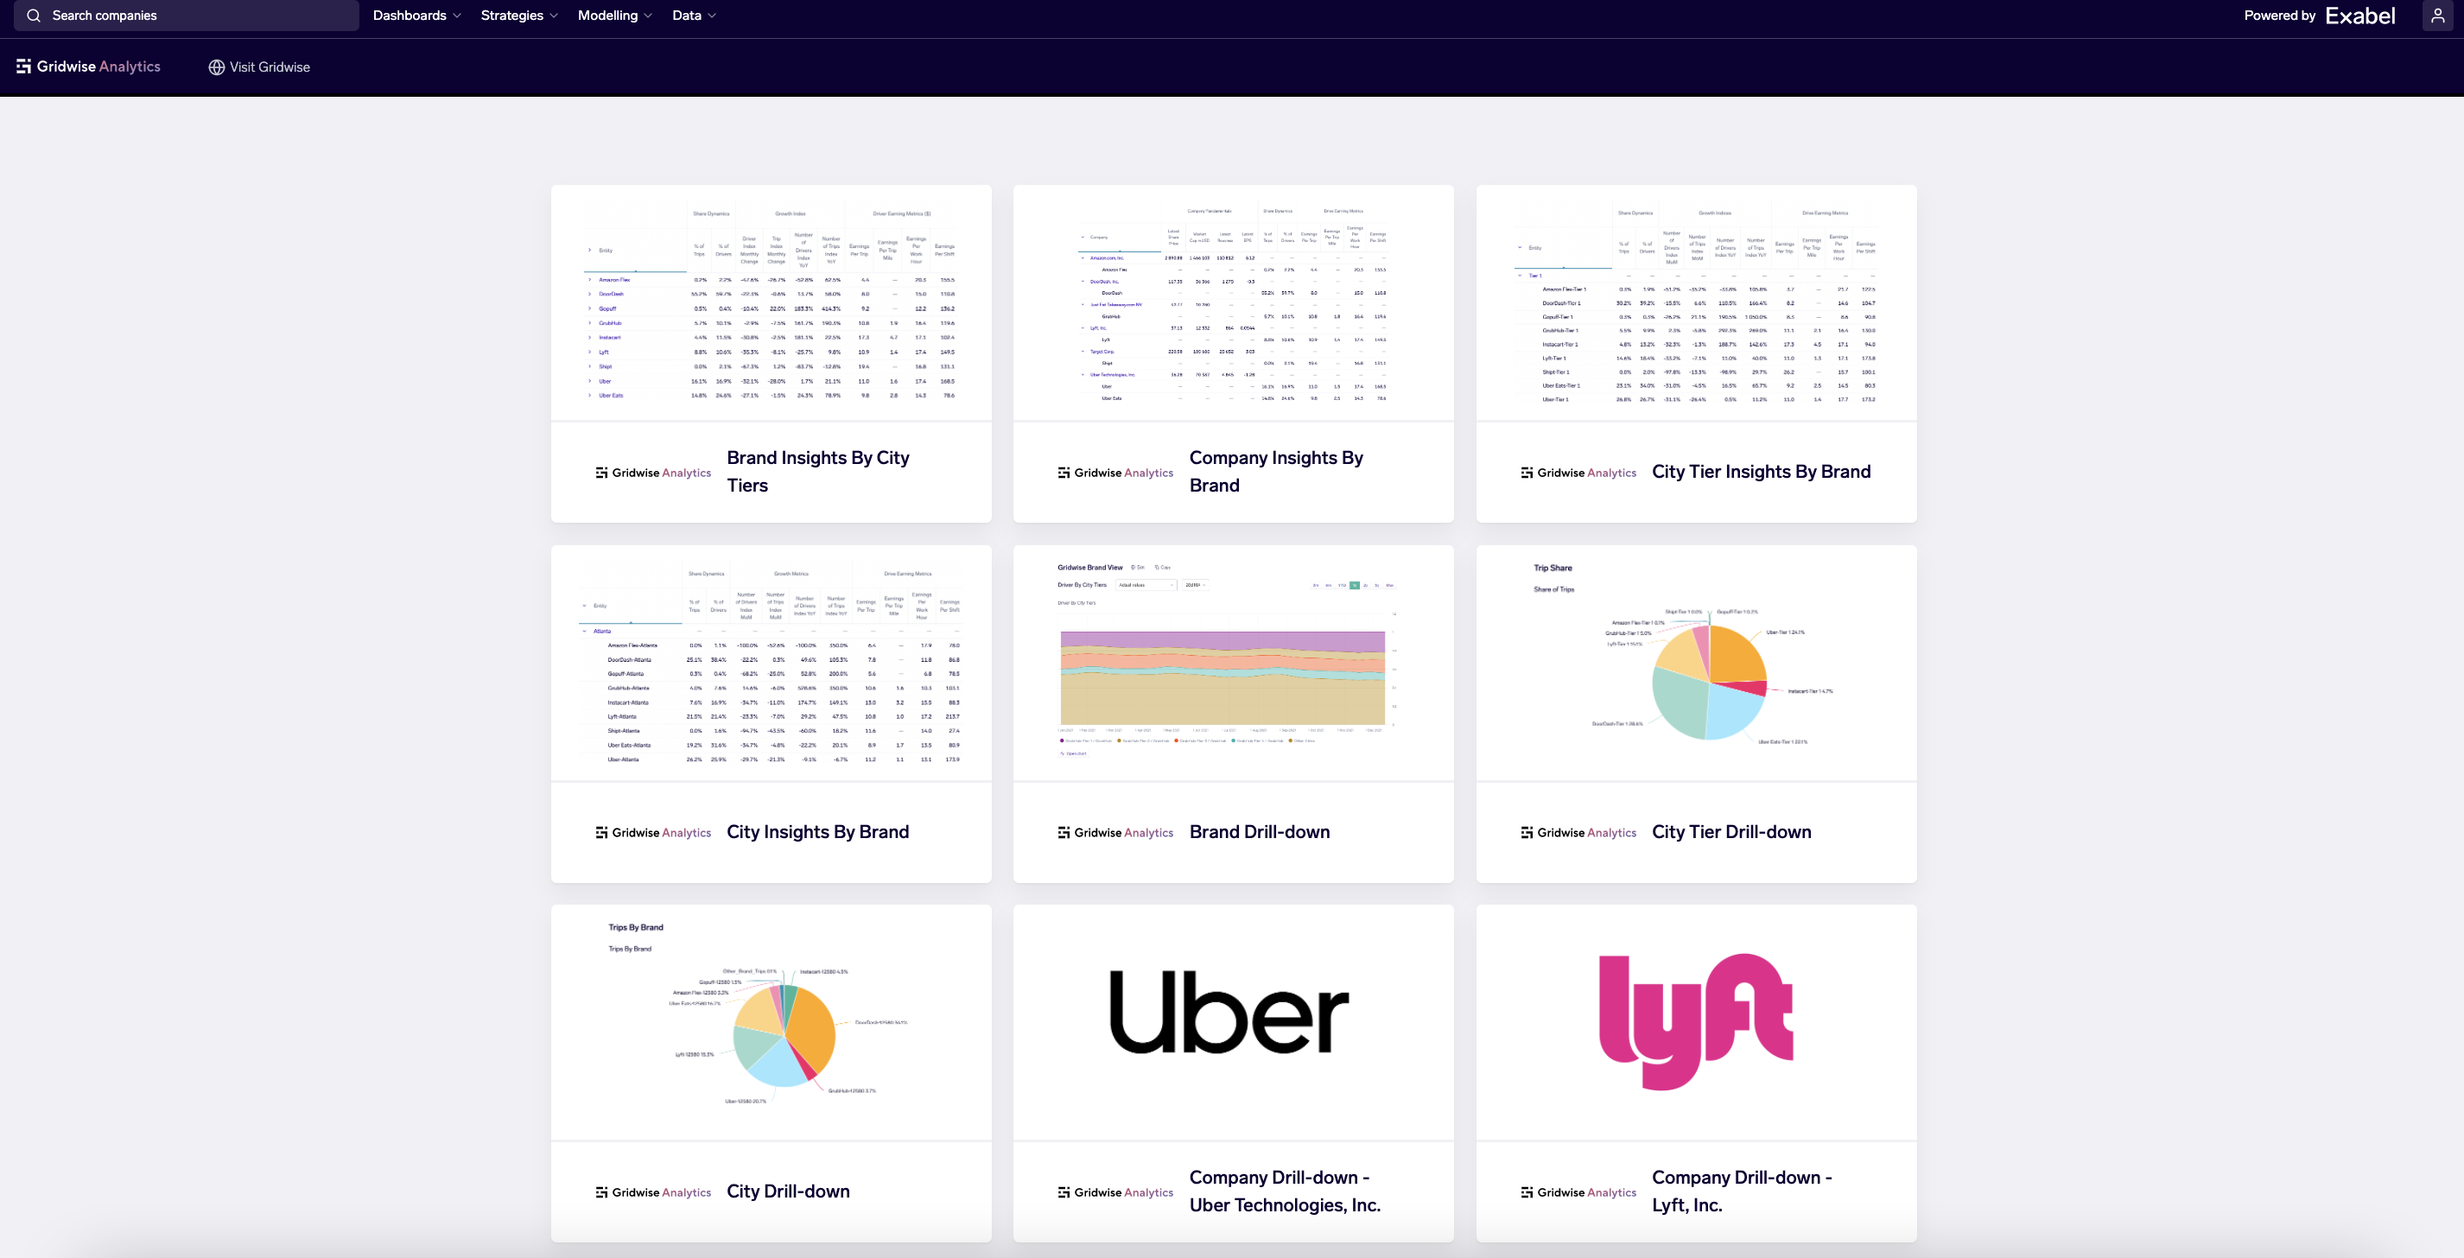2464x1258 pixels.
Task: Click Gridwise logo on Lyft, Inc. card
Action: click(x=1578, y=1192)
